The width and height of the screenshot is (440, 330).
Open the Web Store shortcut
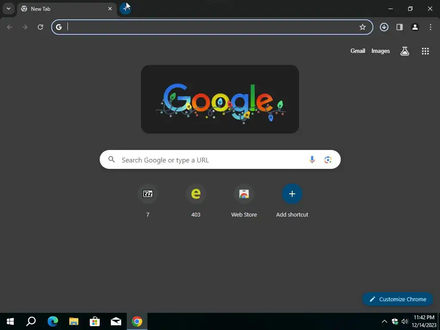coord(244,200)
